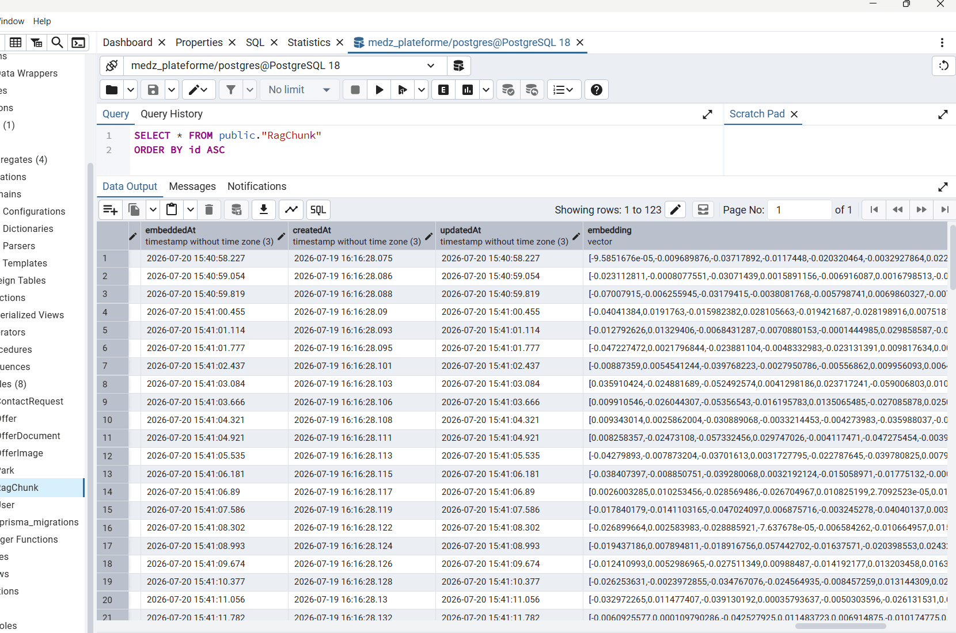This screenshot has height=633, width=956.
Task: Open the No limit rows dropdown
Action: pos(299,90)
